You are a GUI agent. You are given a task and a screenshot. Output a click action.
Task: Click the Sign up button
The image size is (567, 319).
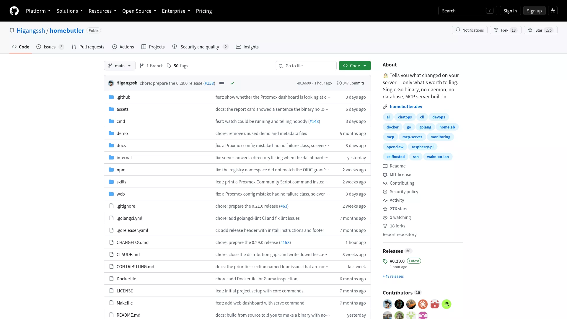[x=534, y=11]
